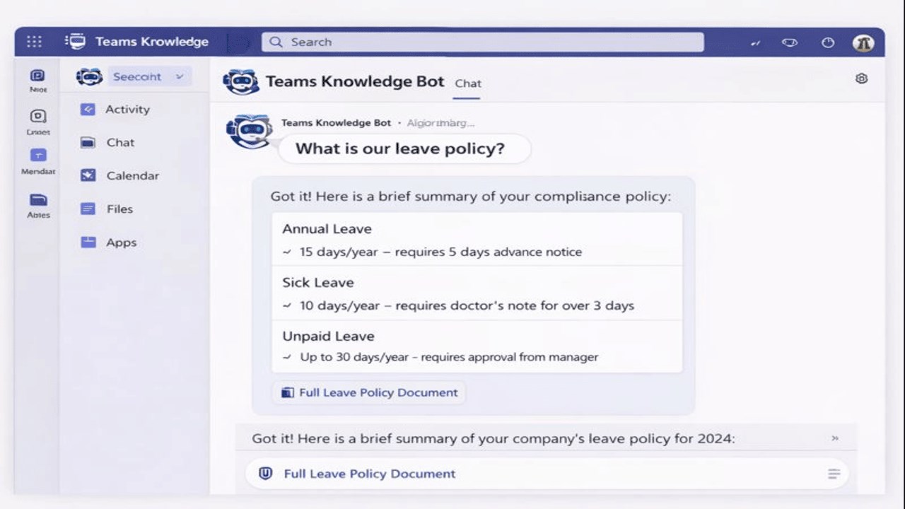Click the Search field
Image resolution: width=905 pixels, height=509 pixels.
[483, 42]
